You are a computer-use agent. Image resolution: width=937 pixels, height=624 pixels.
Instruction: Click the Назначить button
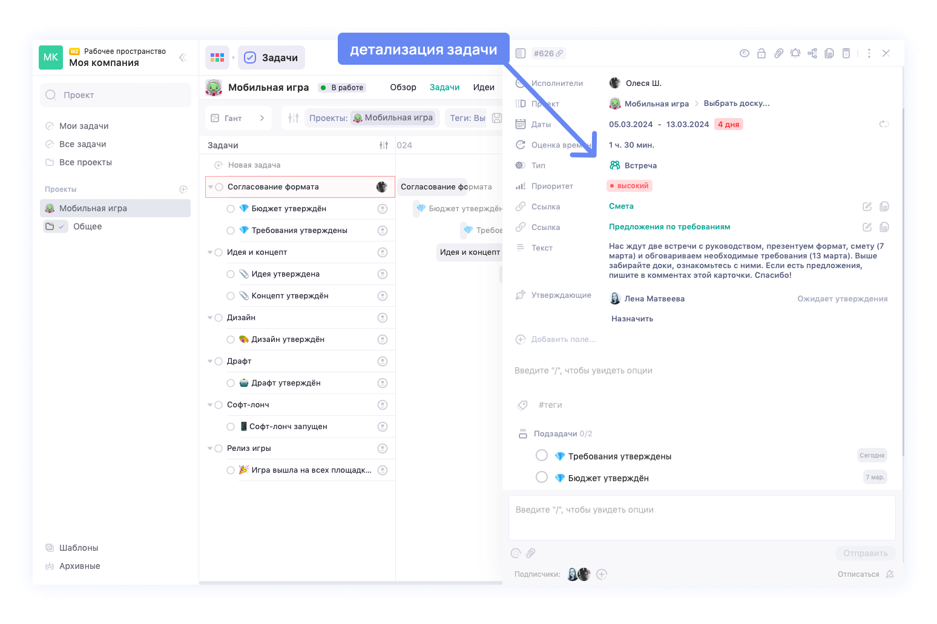[x=632, y=319]
